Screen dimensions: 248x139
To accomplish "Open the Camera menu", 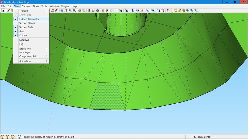I will [26, 6].
